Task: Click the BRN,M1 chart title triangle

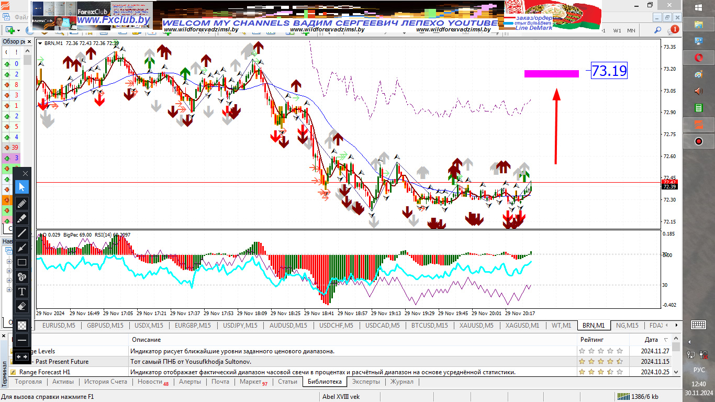Action: pyautogui.click(x=40, y=43)
